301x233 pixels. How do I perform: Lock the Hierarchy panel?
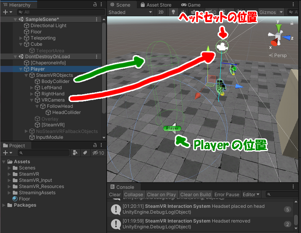click(x=95, y=4)
